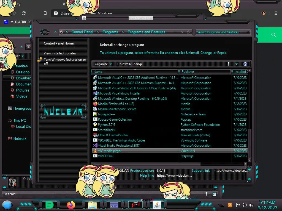Click the Programs and Features breadcrumb

pos(146,32)
